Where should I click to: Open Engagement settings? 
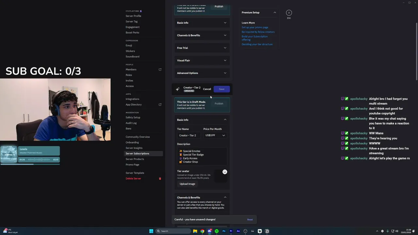(x=133, y=27)
